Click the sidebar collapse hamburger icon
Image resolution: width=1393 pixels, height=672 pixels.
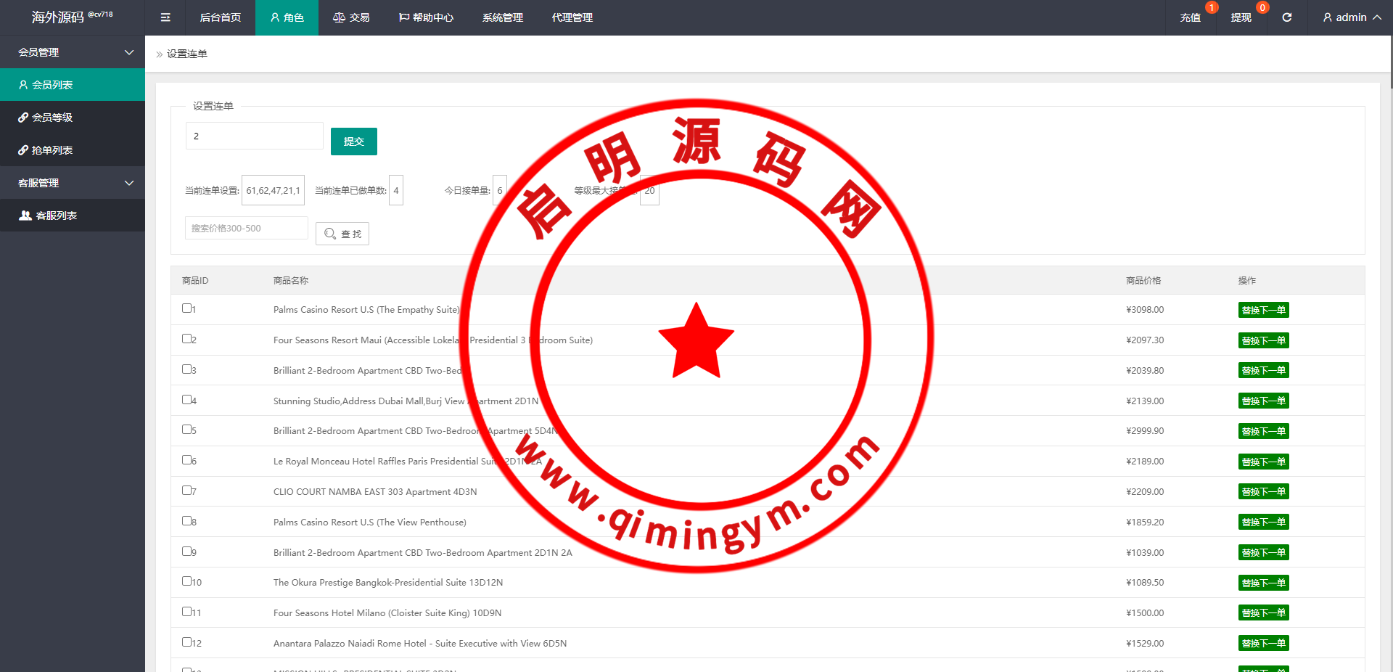point(165,17)
